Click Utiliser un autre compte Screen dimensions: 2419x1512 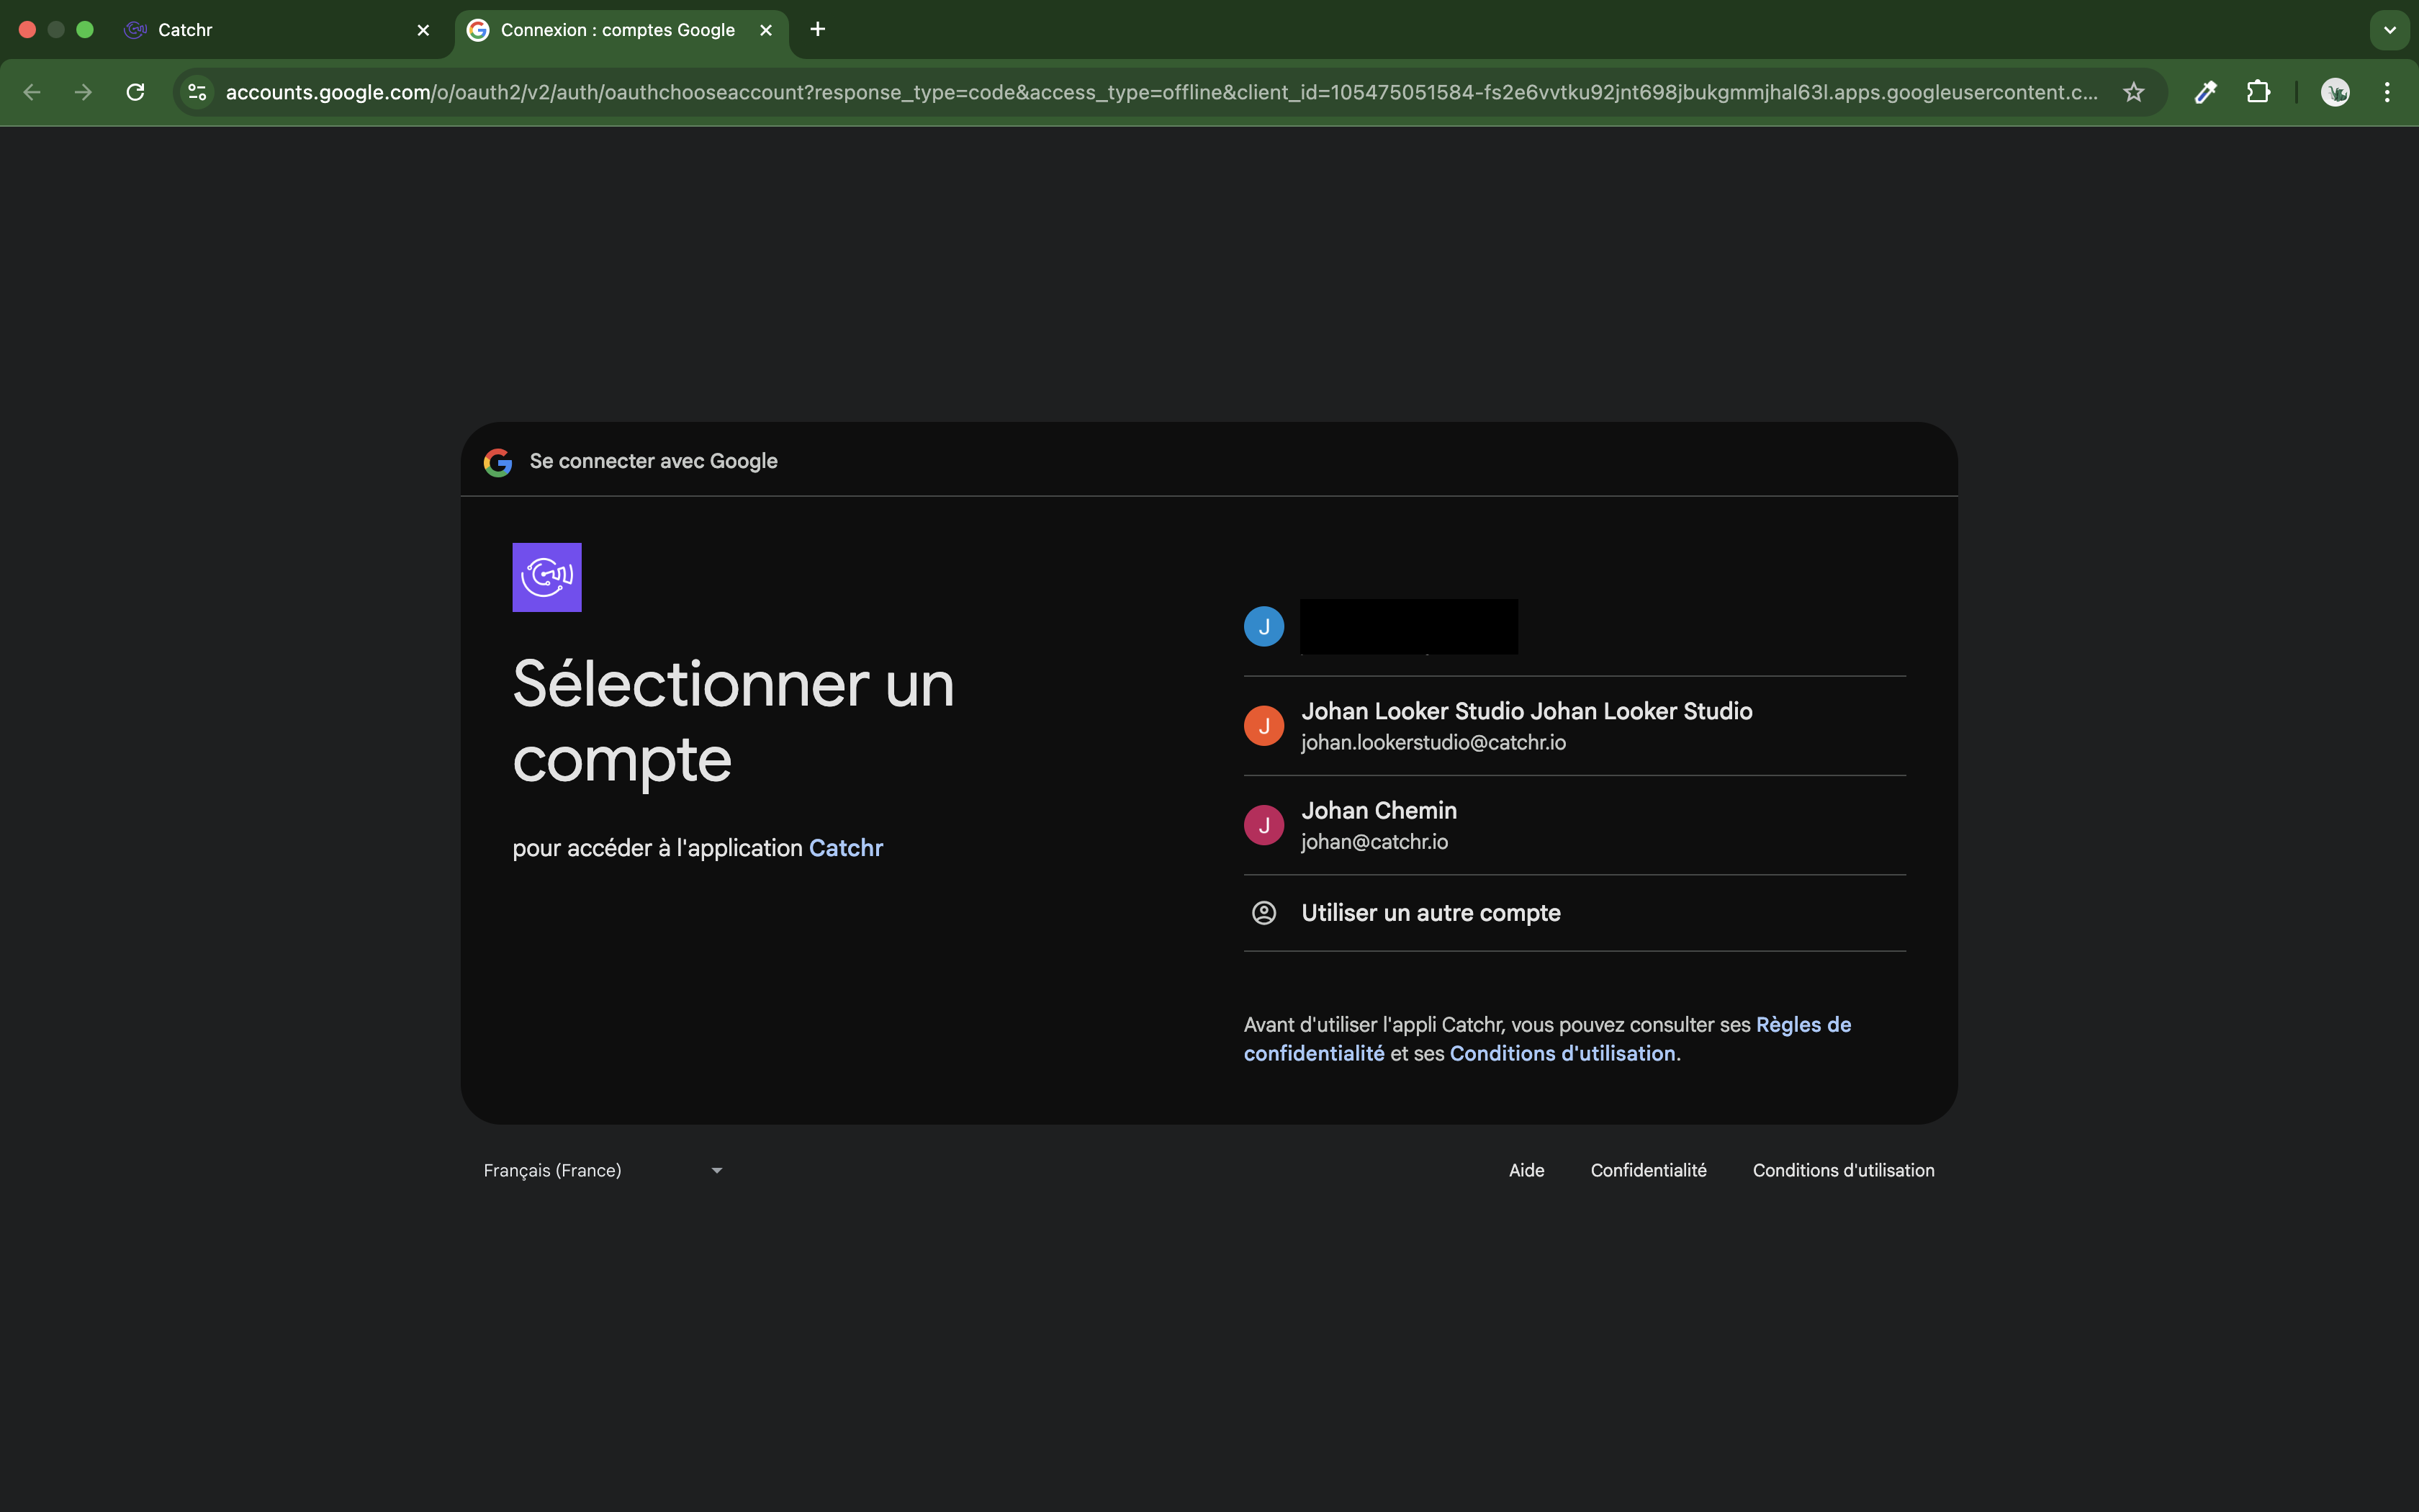pyautogui.click(x=1575, y=913)
